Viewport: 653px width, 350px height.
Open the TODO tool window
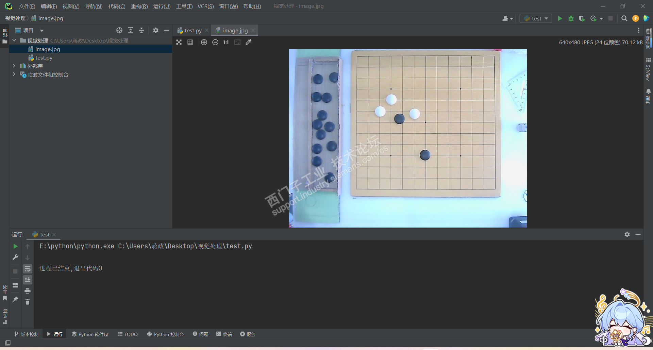tap(128, 334)
